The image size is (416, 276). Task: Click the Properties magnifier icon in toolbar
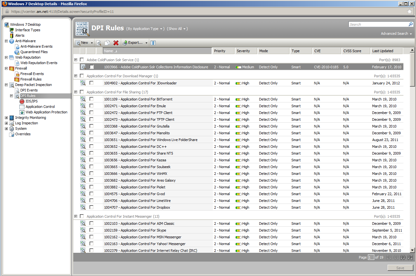[x=99, y=43]
